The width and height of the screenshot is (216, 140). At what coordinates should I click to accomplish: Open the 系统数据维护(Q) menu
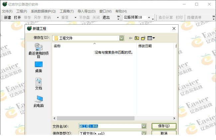click(43, 11)
